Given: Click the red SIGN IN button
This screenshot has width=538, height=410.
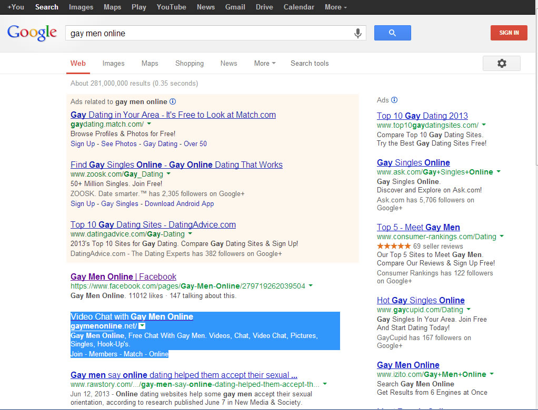Looking at the screenshot, I should click(509, 33).
